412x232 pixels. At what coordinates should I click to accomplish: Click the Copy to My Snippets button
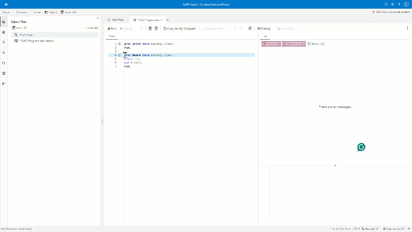pyautogui.click(x=179, y=28)
